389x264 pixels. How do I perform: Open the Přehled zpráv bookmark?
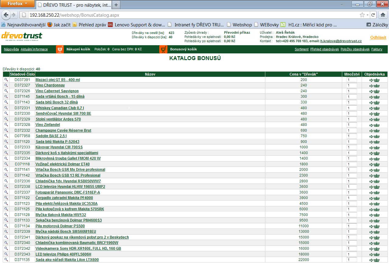89,25
